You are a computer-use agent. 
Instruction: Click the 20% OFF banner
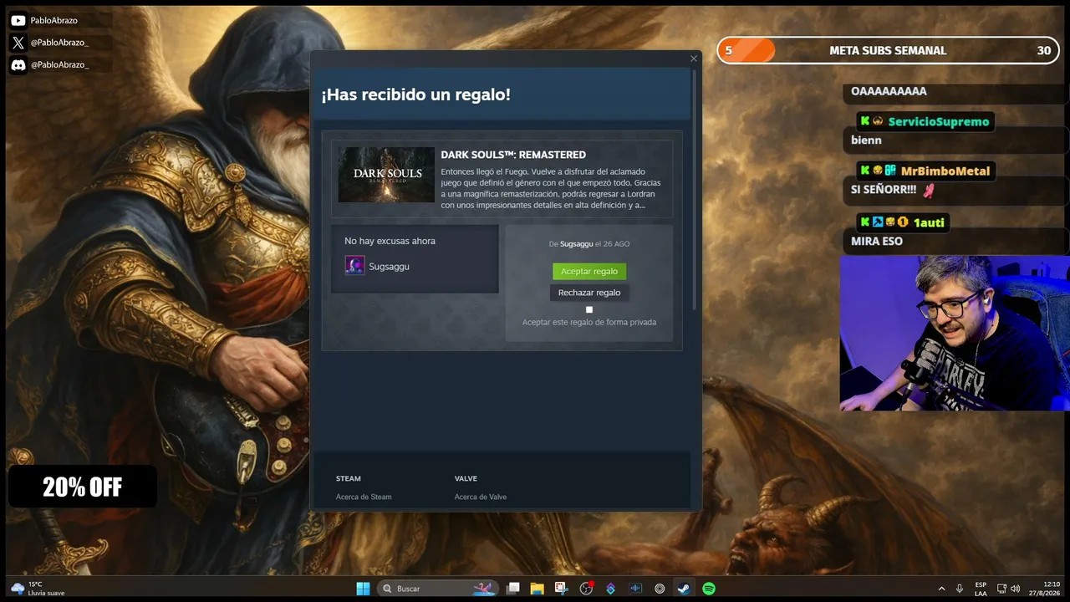[83, 487]
